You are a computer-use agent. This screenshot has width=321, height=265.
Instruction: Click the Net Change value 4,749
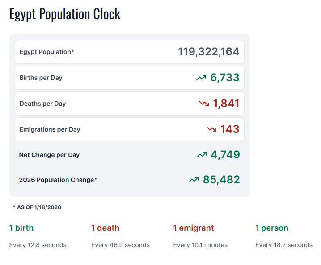pos(225,155)
